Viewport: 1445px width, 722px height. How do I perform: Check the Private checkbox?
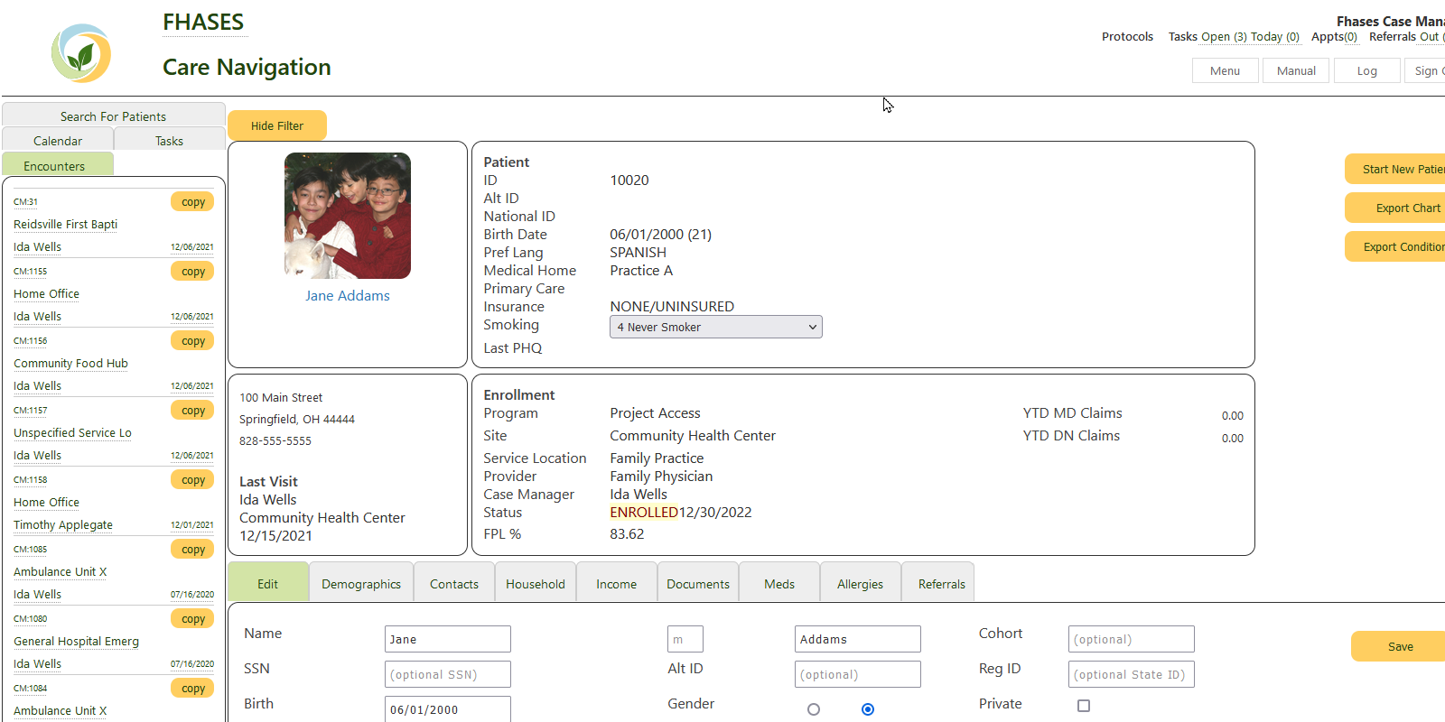[x=1084, y=706]
